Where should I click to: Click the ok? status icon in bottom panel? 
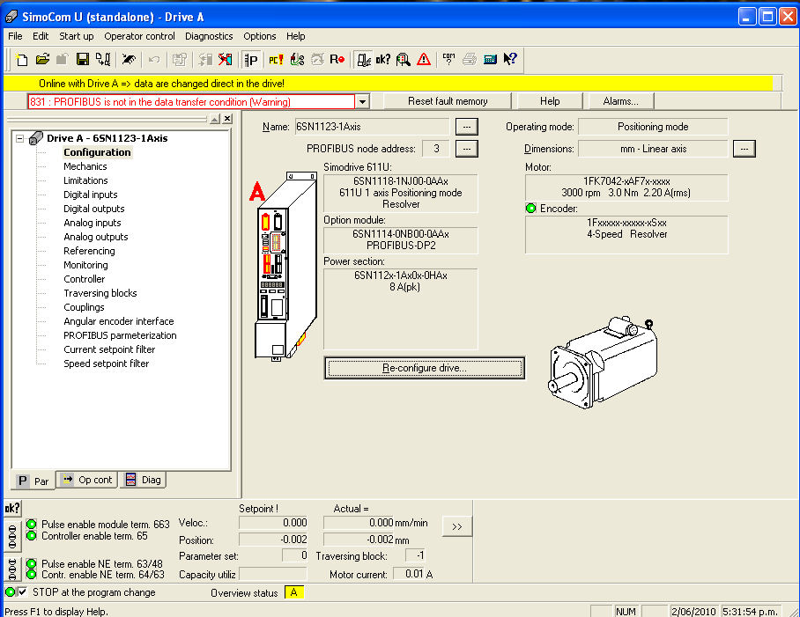click(x=12, y=508)
